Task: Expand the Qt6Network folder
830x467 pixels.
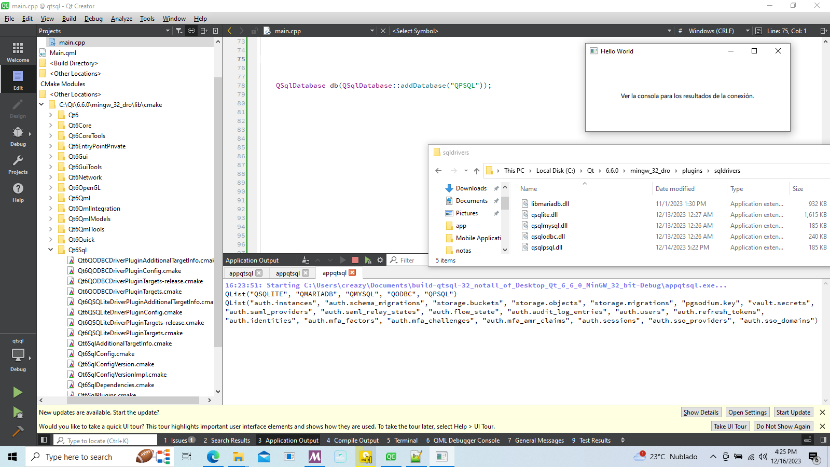Action: (x=51, y=177)
